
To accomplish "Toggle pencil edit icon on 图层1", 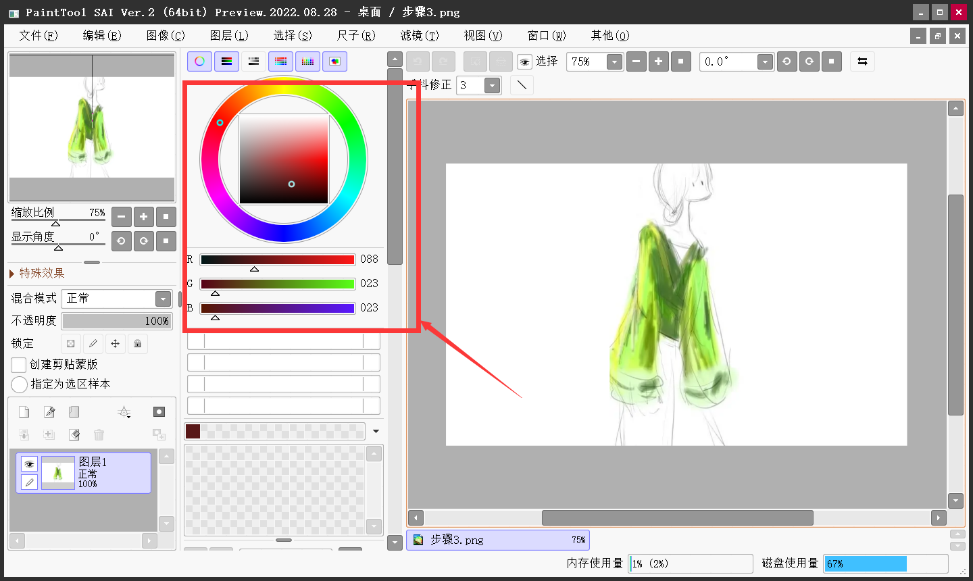I will 29,482.
